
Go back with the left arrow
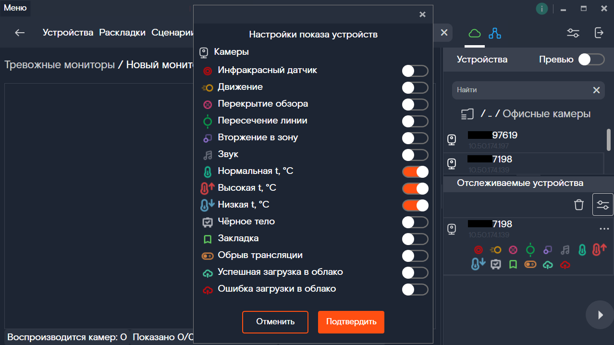tap(20, 33)
